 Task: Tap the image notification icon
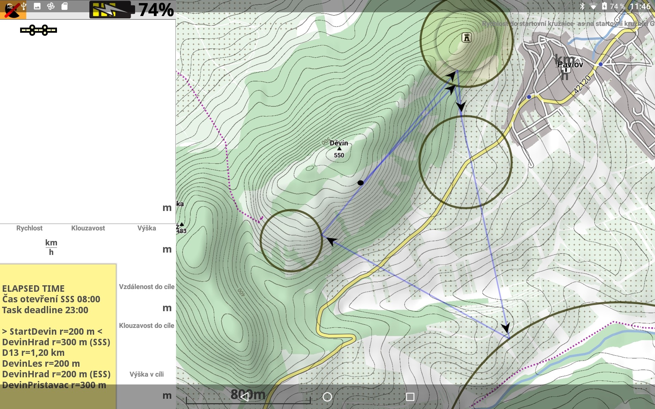pyautogui.click(x=37, y=6)
